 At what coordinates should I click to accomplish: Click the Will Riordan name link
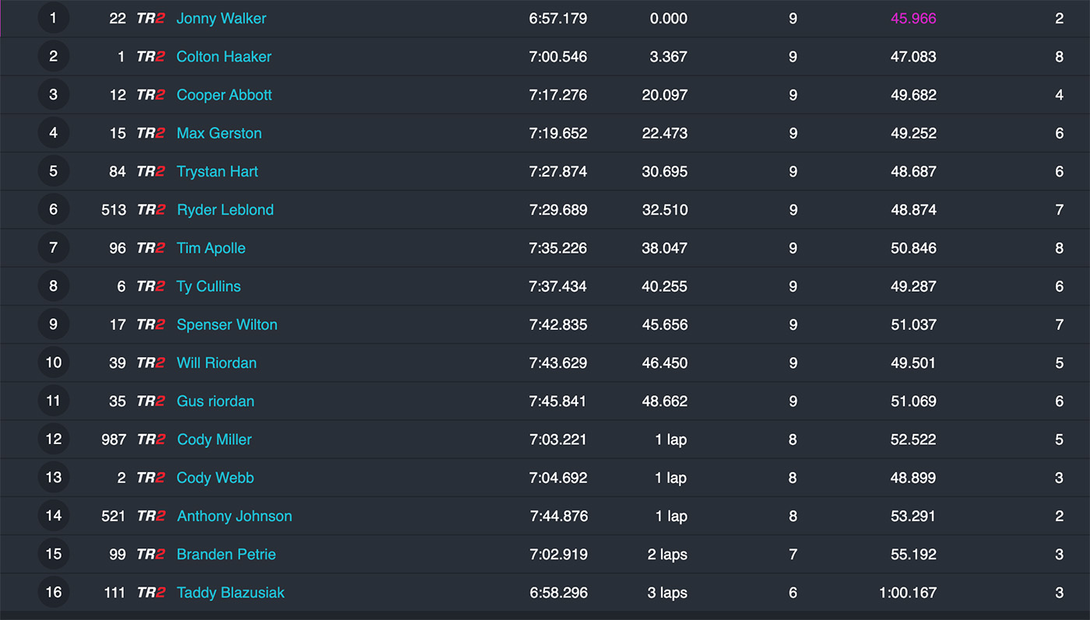pos(216,363)
